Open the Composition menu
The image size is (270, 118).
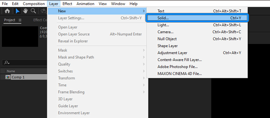(34, 3)
